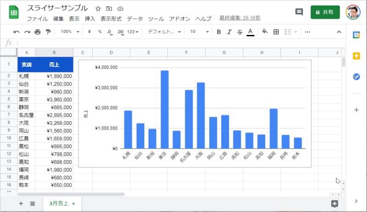Open the text color picker

(250, 32)
